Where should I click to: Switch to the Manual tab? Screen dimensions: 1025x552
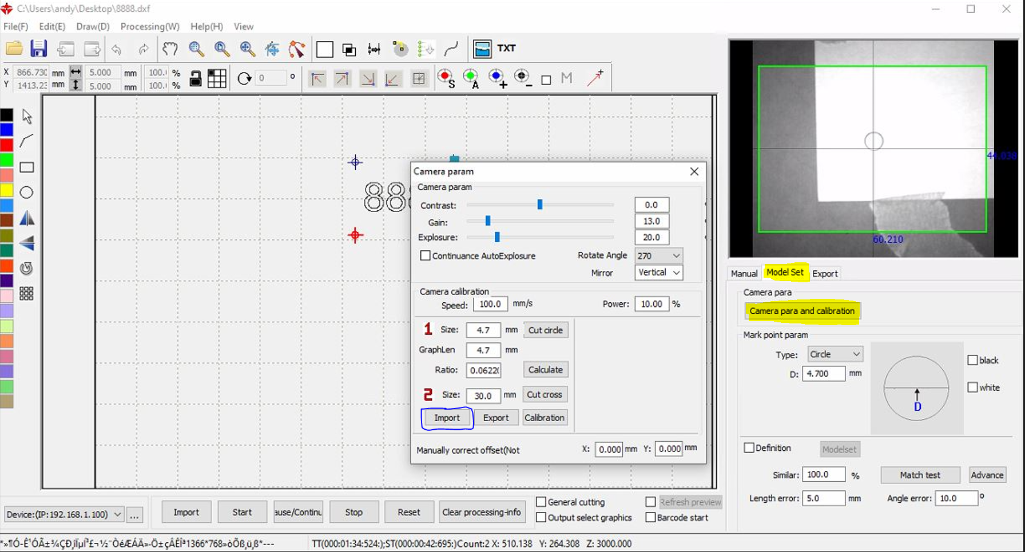(744, 273)
